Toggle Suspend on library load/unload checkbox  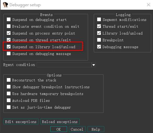click(x=9, y=47)
